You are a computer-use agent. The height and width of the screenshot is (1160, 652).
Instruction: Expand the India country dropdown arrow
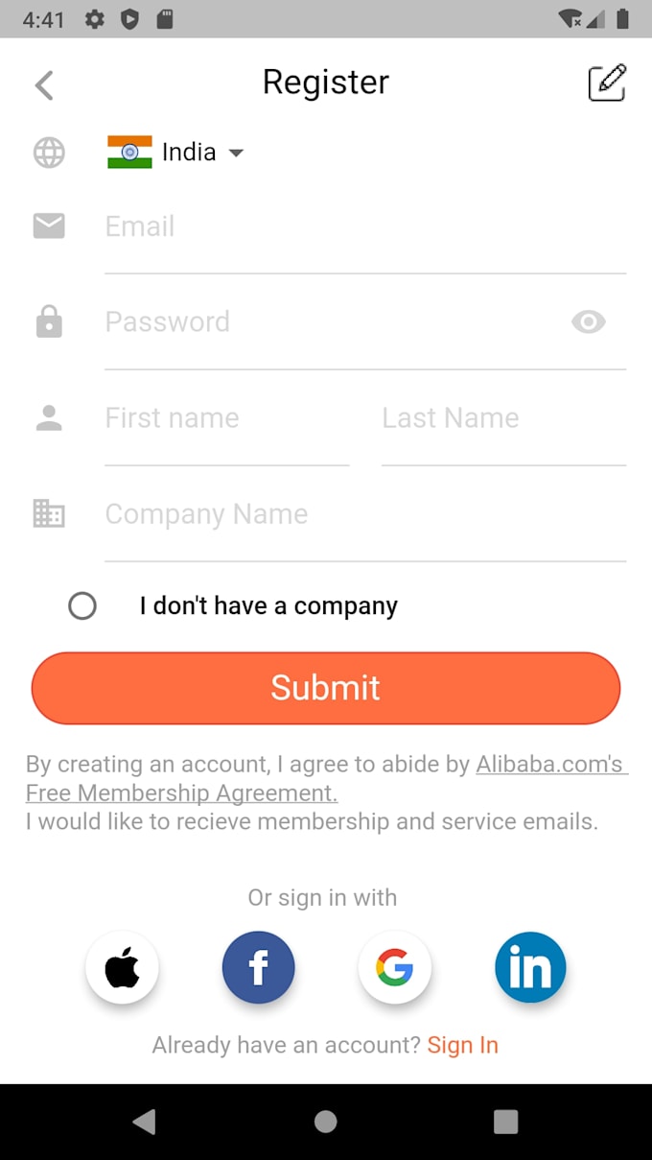click(x=236, y=153)
